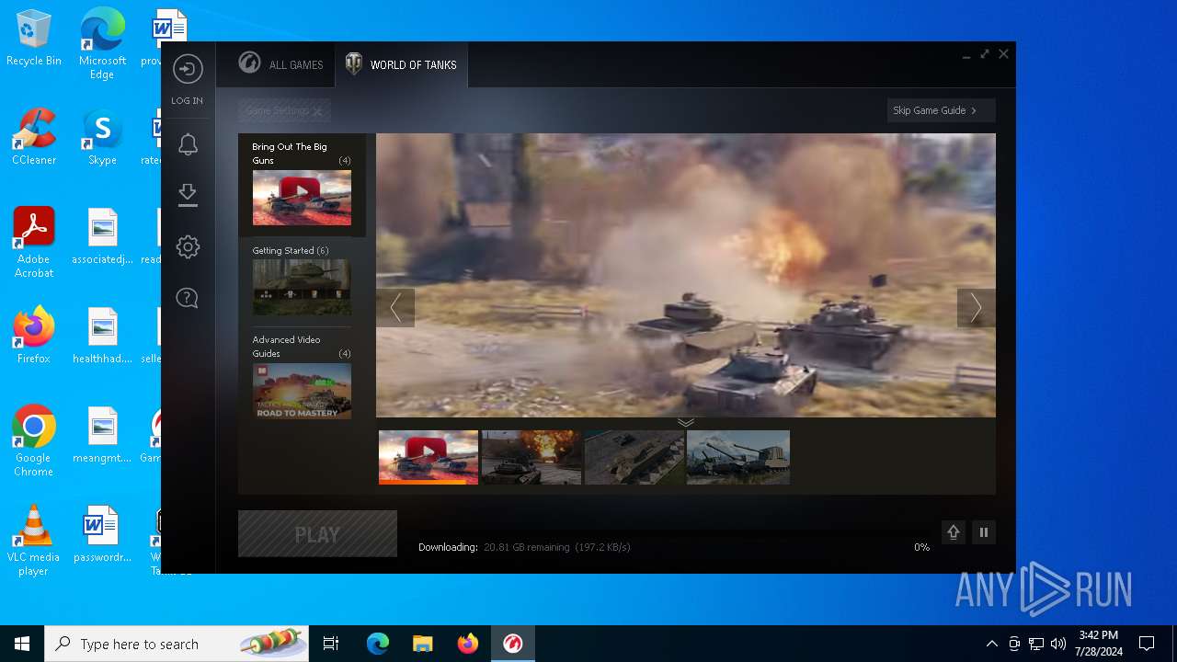This screenshot has width=1177, height=662.
Task: Select the first video thumbnail with play icon
Action: pyautogui.click(x=429, y=457)
